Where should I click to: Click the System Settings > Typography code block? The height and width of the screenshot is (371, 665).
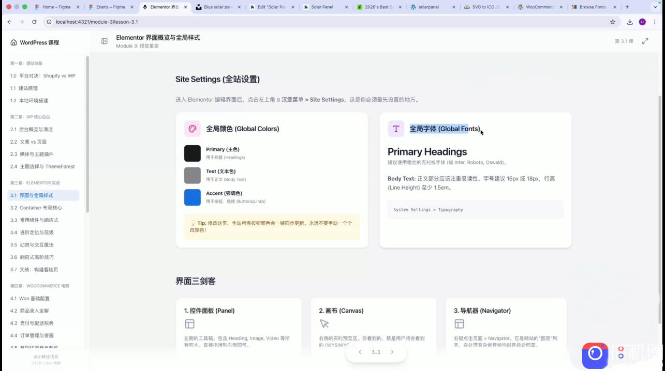click(x=476, y=210)
